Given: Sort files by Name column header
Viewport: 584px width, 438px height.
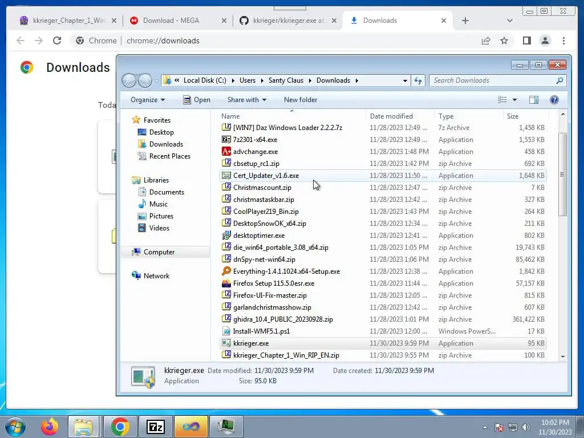Looking at the screenshot, I should click(293, 116).
